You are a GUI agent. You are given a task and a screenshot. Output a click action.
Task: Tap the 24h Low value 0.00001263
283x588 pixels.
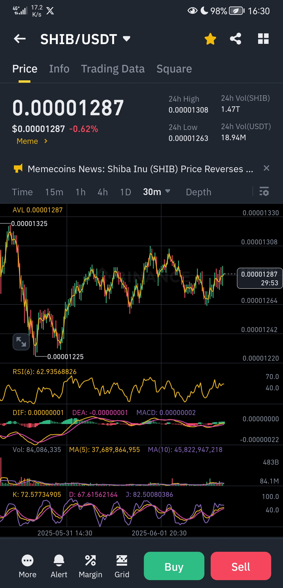[188, 138]
